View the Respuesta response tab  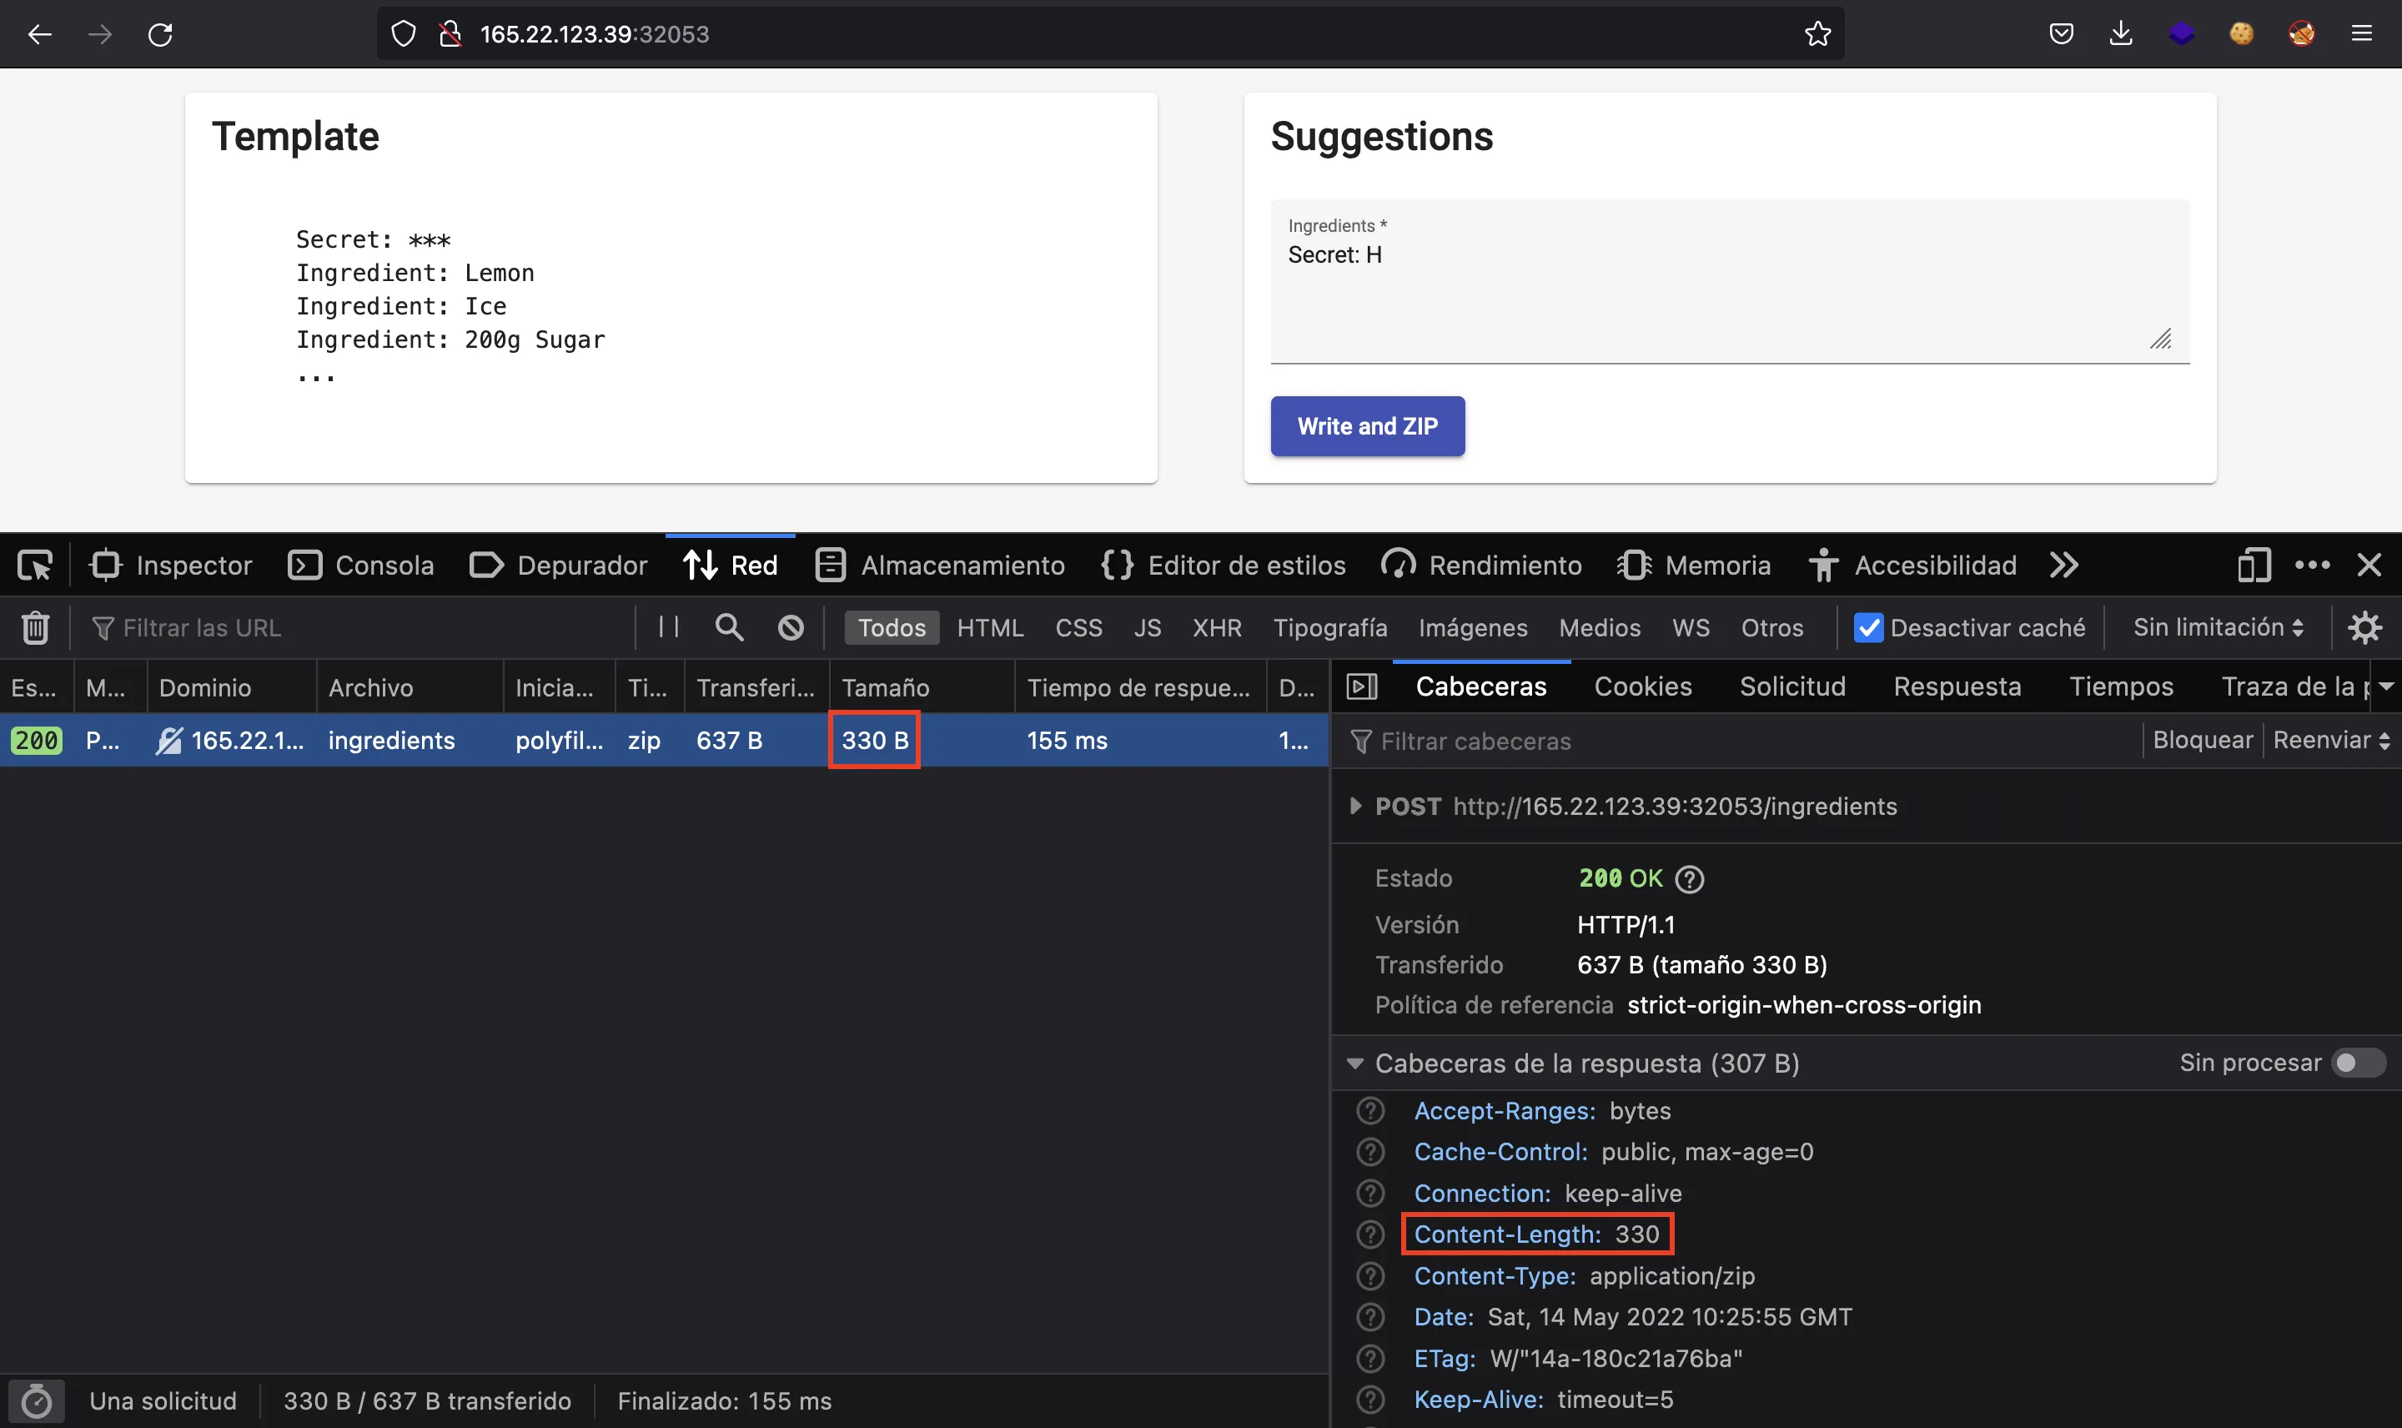1957,686
